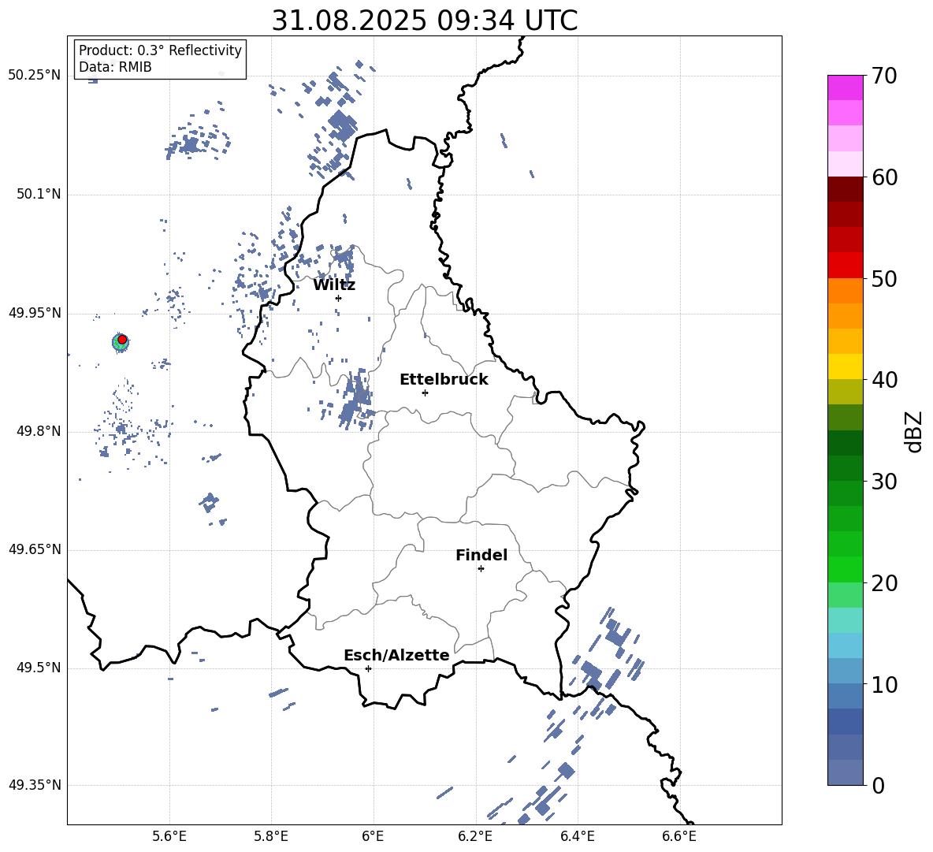Click the 20 tick on the colorbar

[884, 582]
